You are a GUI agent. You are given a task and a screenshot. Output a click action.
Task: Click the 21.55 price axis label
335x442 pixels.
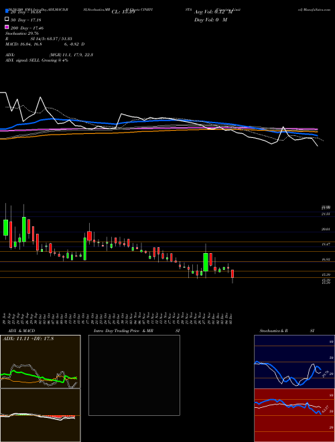pyautogui.click(x=326, y=214)
